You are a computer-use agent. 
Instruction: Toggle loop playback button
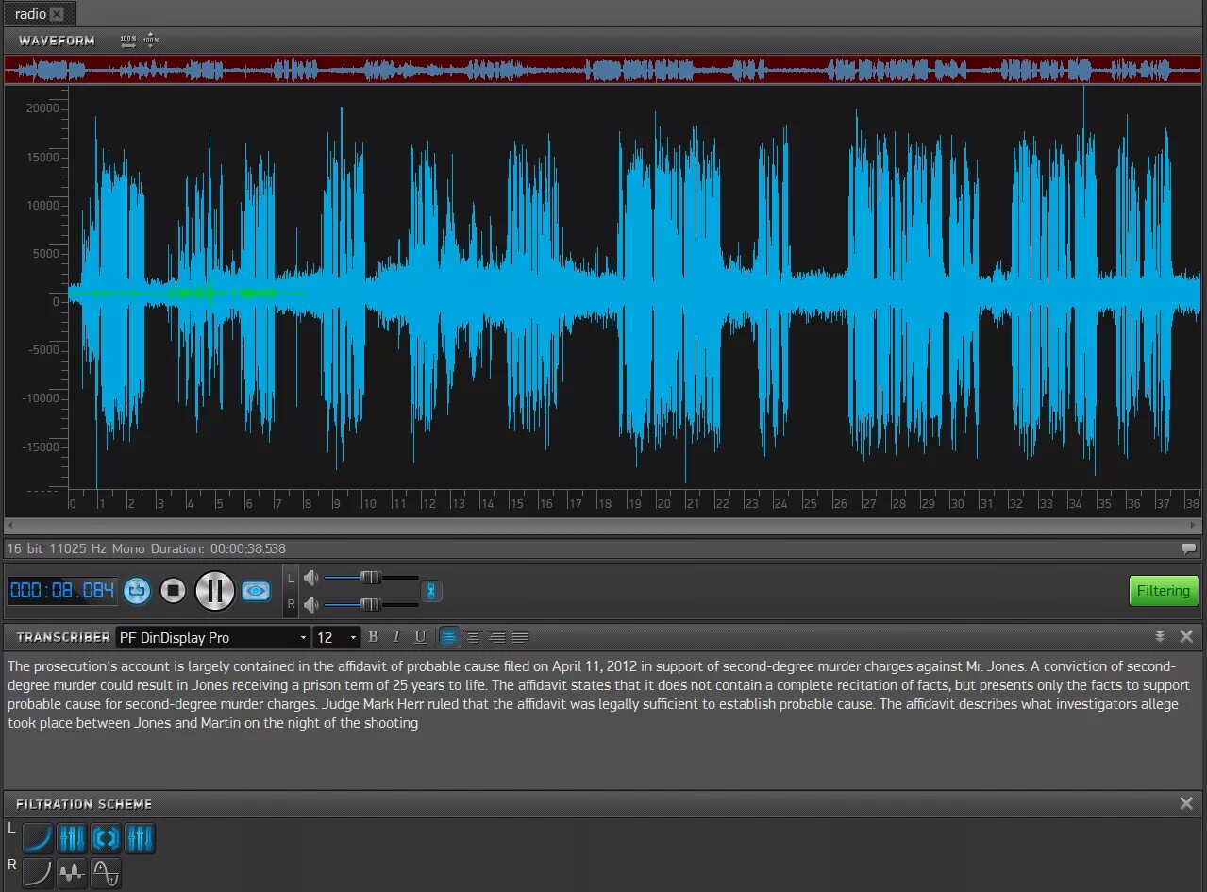(x=137, y=591)
